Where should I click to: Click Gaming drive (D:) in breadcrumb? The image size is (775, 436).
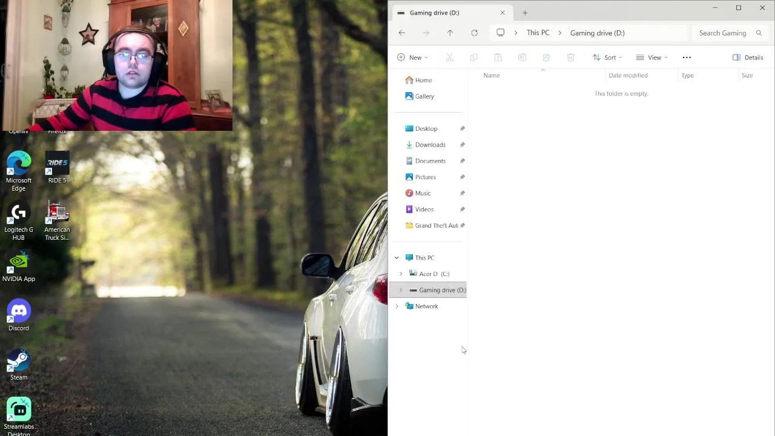coord(598,33)
